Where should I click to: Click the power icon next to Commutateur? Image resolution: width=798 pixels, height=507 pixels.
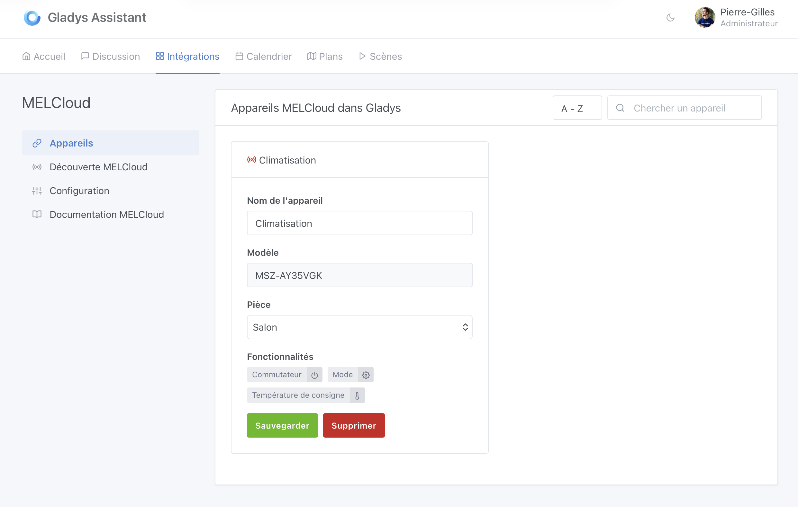click(x=314, y=375)
